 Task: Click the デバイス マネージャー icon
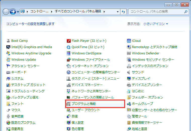[69, 85]
